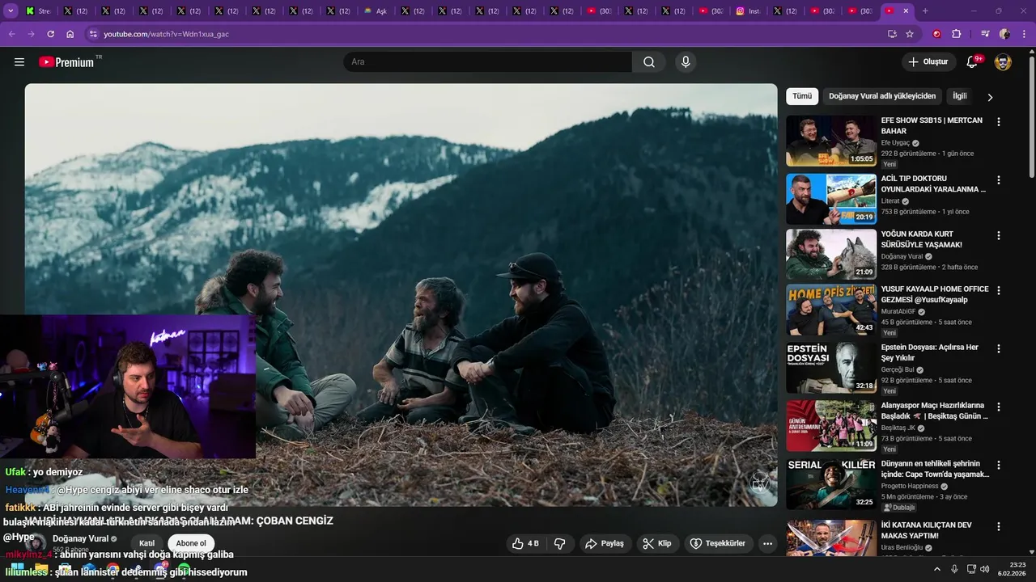Open more actions ellipsis under the video
This screenshot has height=582, width=1036.
(768, 544)
